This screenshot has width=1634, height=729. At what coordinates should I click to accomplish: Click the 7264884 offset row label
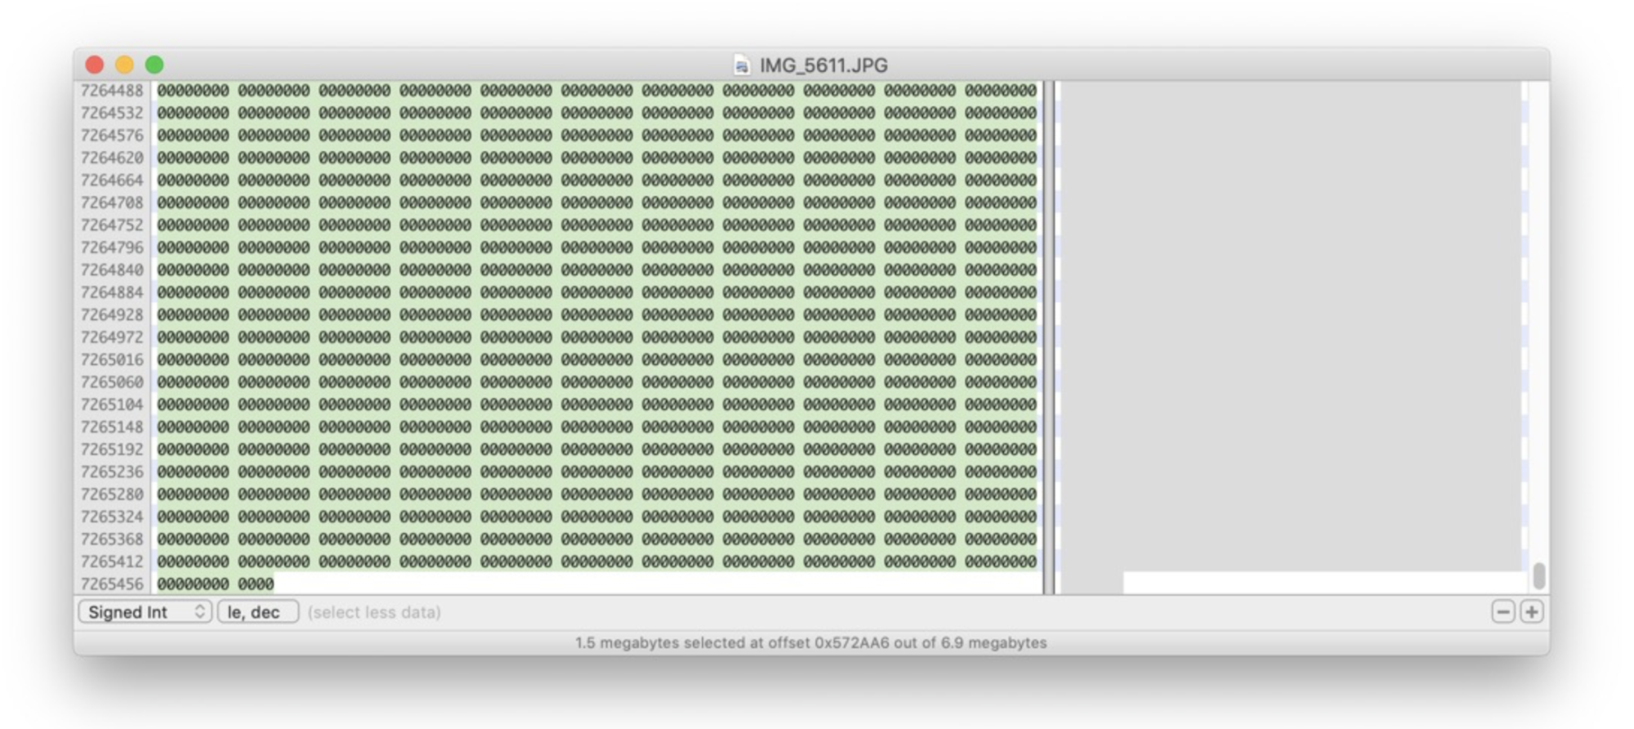[112, 293]
